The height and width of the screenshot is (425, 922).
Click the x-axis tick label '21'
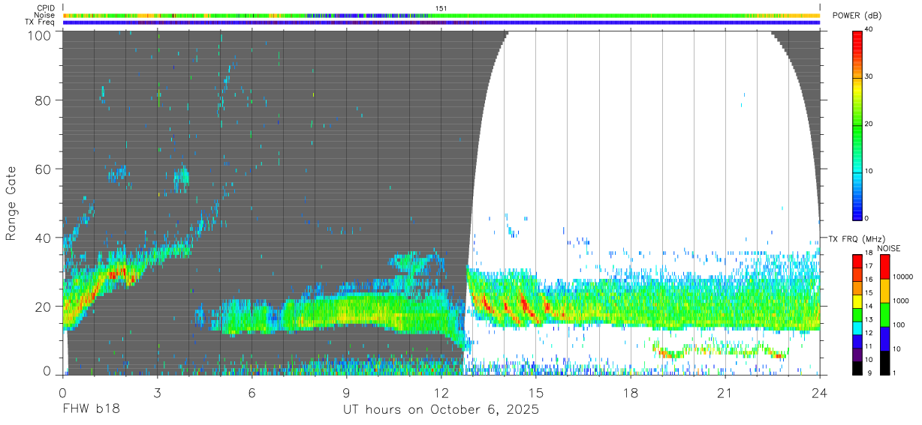pyautogui.click(x=725, y=392)
